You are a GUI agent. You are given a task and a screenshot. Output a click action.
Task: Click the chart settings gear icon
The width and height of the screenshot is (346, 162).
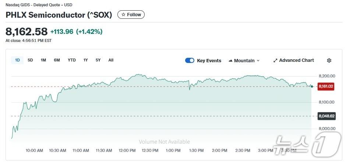[329, 60]
